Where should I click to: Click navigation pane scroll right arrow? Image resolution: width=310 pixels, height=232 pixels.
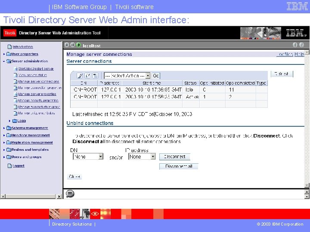[59, 196]
